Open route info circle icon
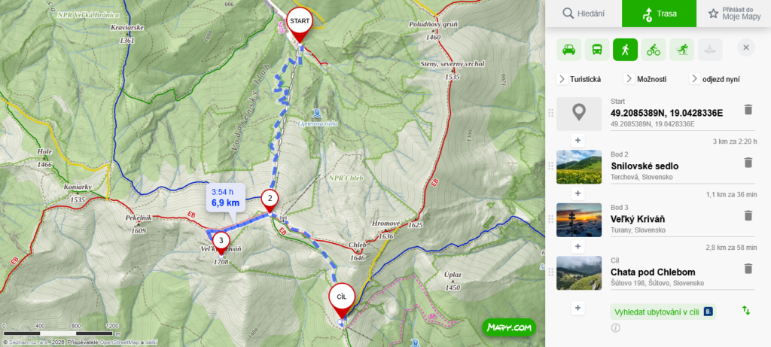Viewport: 771px width, 347px height. point(616,328)
